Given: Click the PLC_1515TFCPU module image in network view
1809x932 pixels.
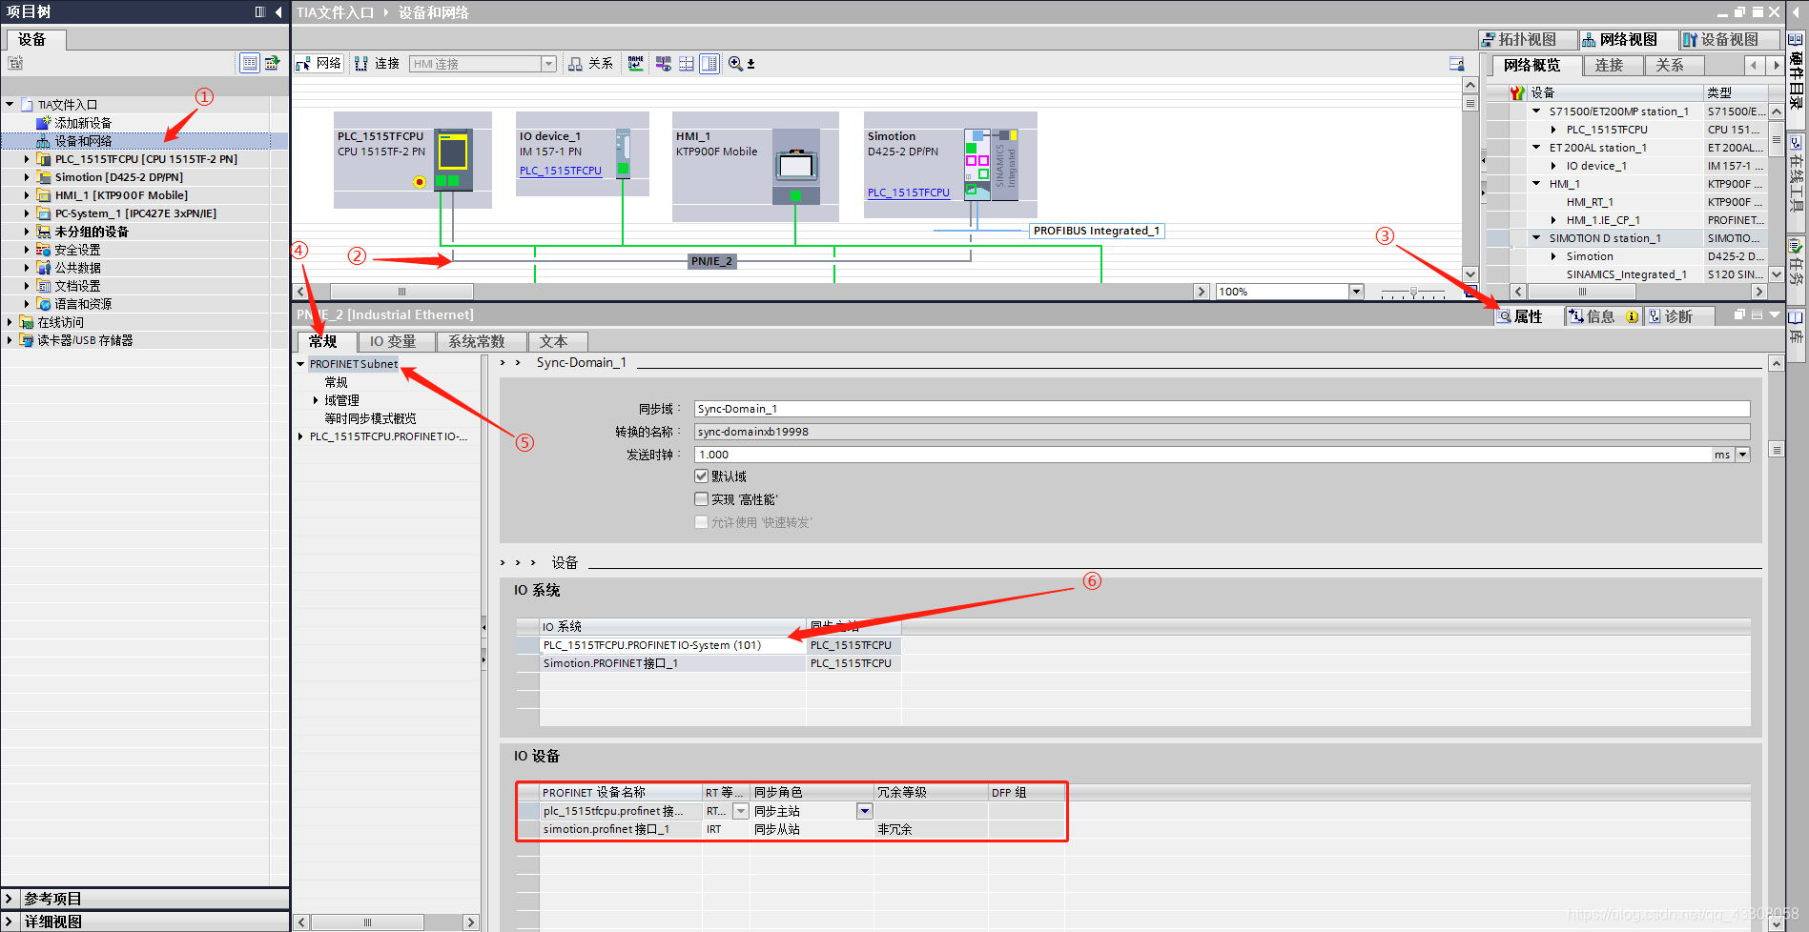Looking at the screenshot, I should [x=453, y=160].
